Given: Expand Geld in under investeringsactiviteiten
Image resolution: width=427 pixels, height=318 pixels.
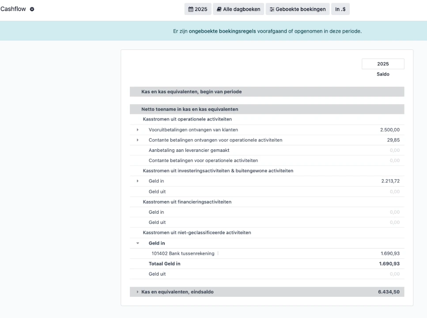Looking at the screenshot, I should point(137,181).
